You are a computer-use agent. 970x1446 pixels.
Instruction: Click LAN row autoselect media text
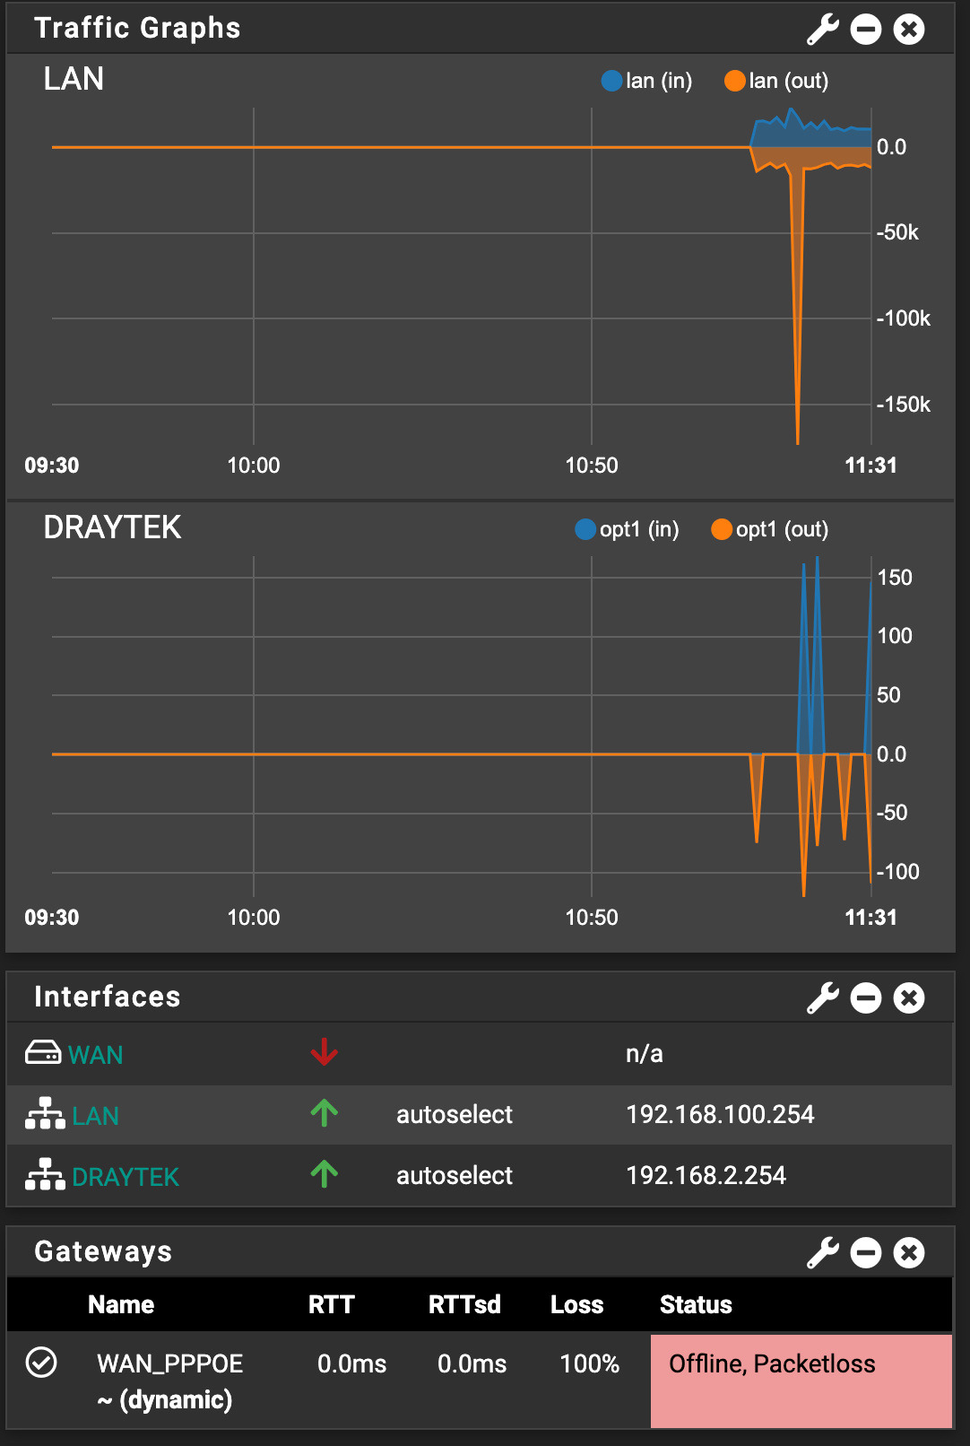pos(455,1114)
